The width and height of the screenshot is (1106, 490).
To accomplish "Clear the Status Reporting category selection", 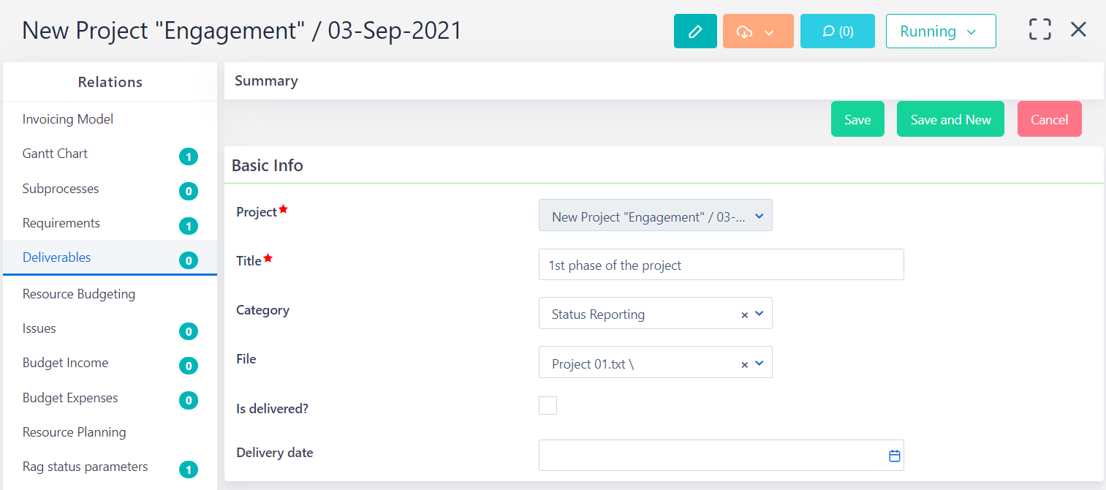I will (744, 314).
